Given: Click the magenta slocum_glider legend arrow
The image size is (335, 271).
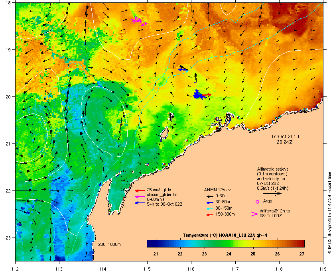Looking at the screenshot, I should click(140, 197).
